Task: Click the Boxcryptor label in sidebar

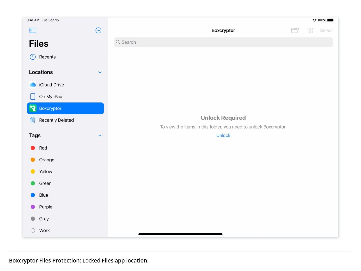Action: tap(50, 108)
